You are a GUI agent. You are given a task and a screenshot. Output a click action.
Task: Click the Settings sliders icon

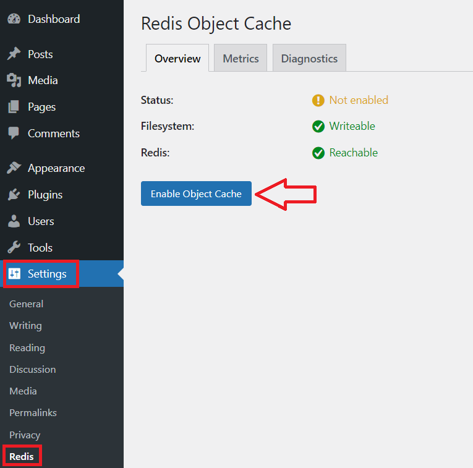(x=14, y=273)
